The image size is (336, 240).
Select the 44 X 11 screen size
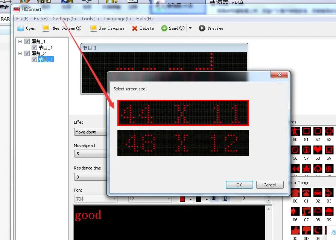coord(183,113)
